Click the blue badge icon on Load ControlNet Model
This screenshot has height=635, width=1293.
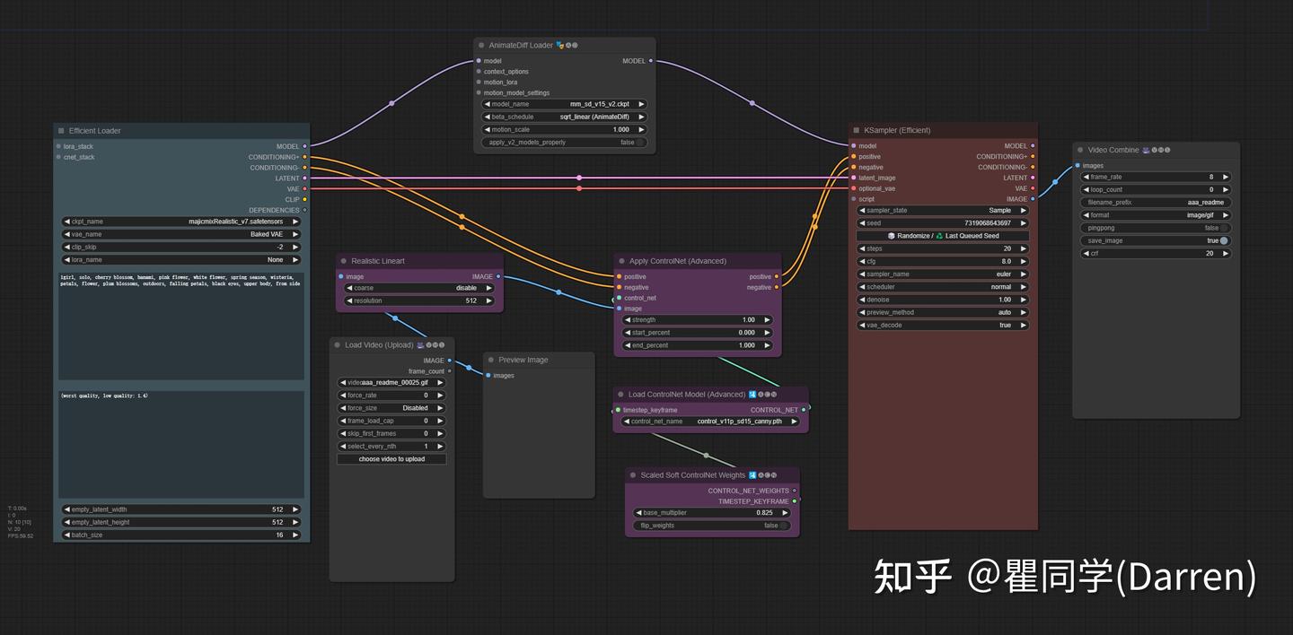[x=752, y=394]
